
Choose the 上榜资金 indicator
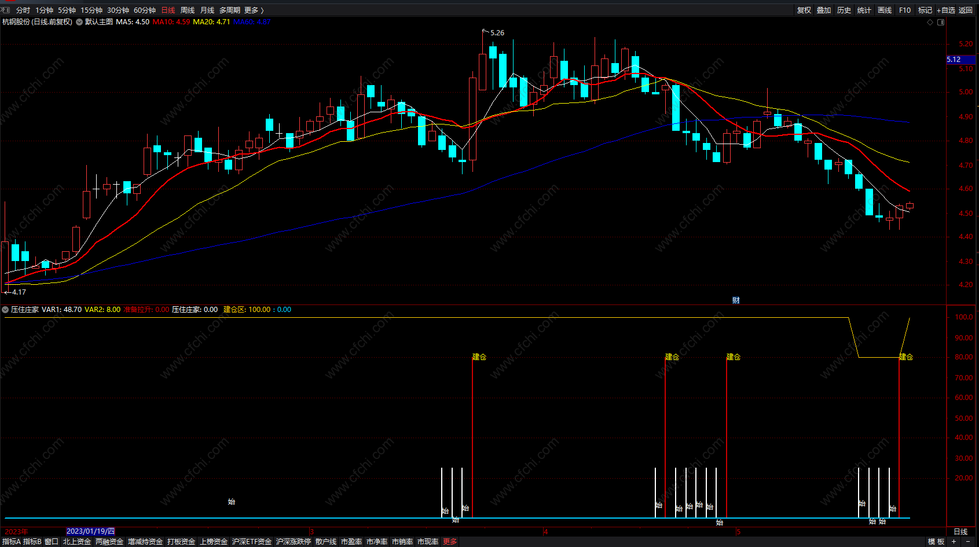(214, 542)
